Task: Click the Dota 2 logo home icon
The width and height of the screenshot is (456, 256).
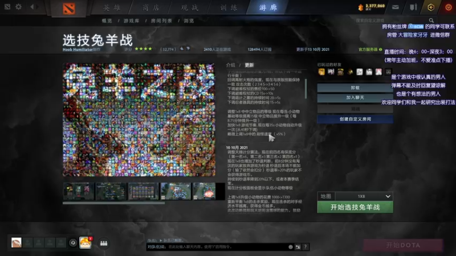Action: tap(69, 8)
